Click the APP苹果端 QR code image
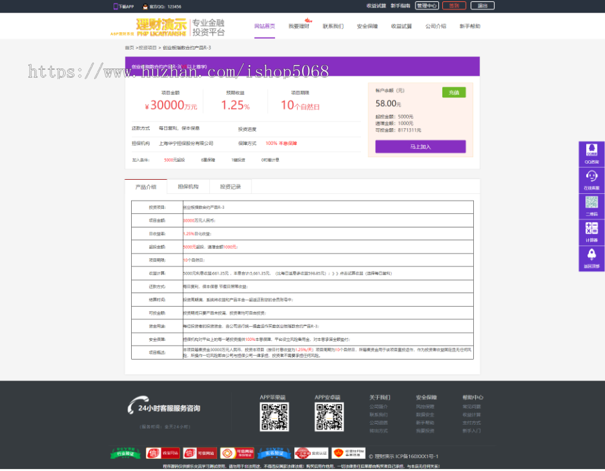 point(274,418)
